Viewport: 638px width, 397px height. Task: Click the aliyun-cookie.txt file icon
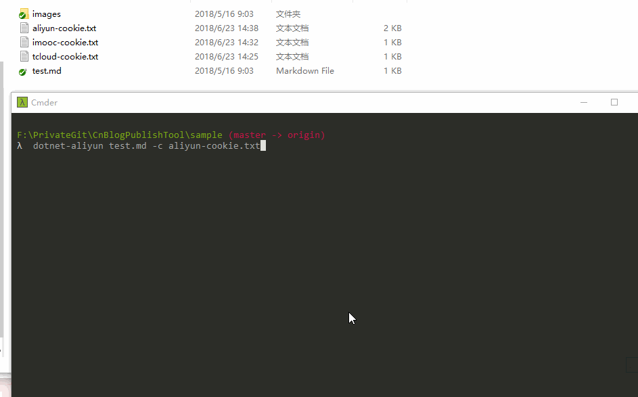(24, 28)
